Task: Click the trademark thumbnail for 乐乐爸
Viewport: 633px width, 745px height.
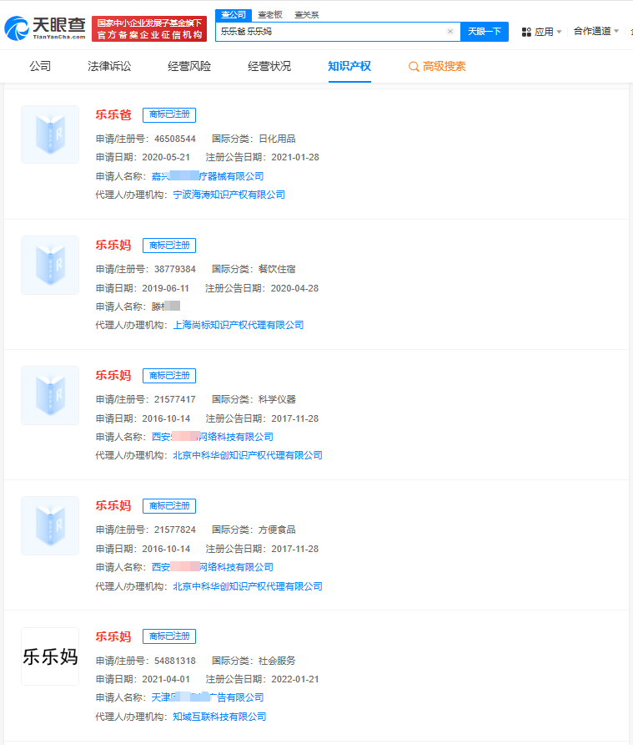Action: click(50, 134)
